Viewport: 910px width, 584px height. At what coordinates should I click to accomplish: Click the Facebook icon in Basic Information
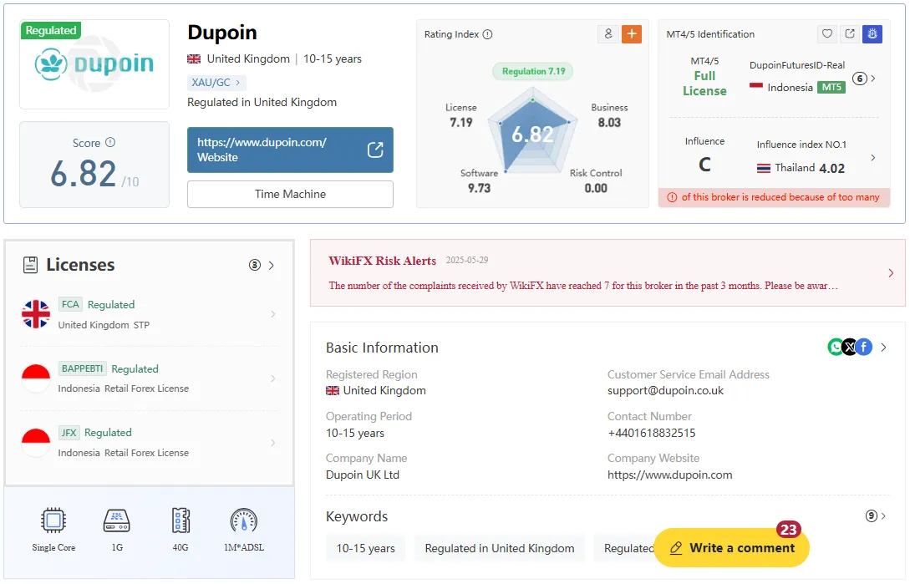863,348
